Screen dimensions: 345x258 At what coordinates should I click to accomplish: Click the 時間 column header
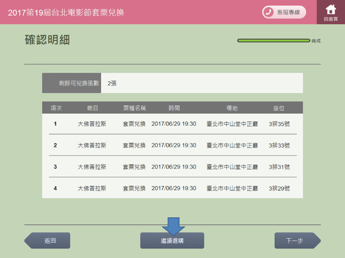click(174, 108)
